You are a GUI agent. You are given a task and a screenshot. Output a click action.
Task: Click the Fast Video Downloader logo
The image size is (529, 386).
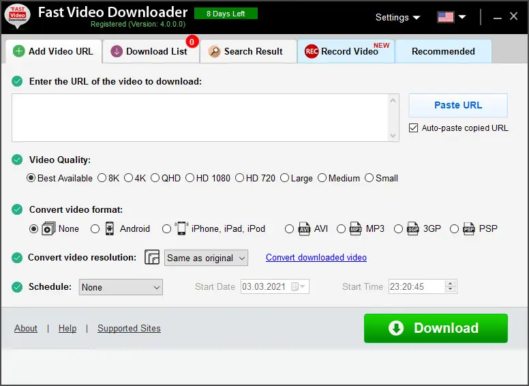(17, 16)
